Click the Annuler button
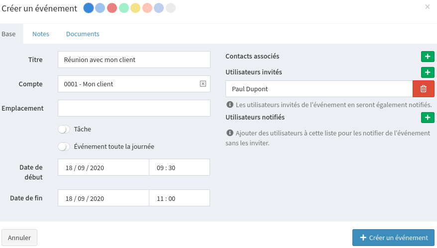The image size is (437, 248). 19,238
